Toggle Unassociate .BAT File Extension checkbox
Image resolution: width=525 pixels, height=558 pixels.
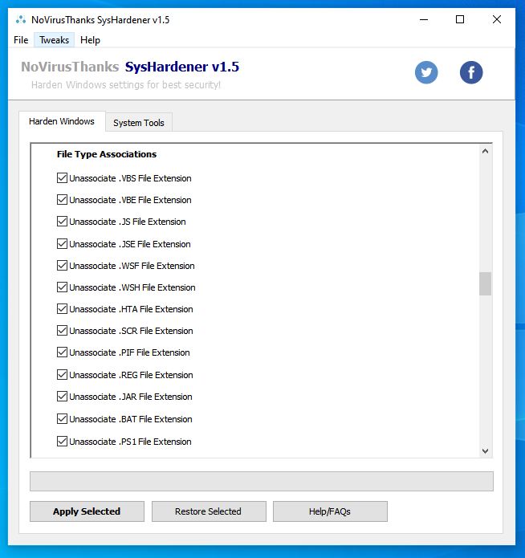[x=62, y=419]
